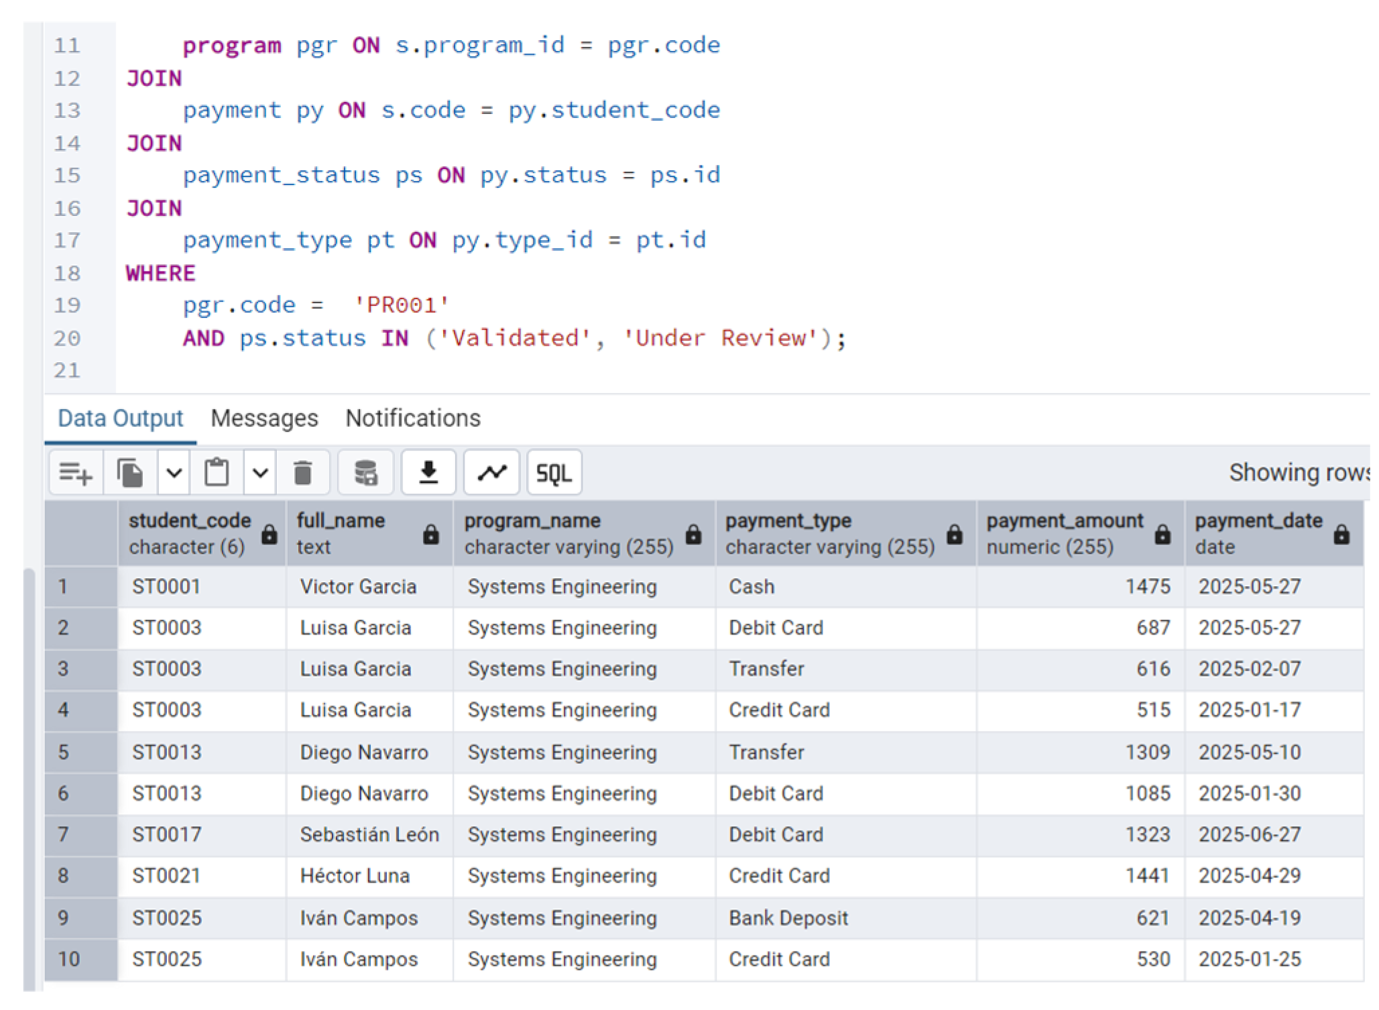
Task: Click the Copy icon in toolbar
Action: click(x=130, y=473)
